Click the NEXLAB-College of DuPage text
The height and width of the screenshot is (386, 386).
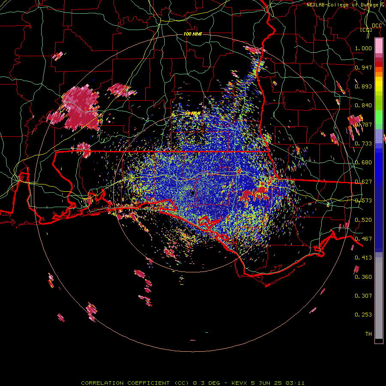tap(342, 5)
